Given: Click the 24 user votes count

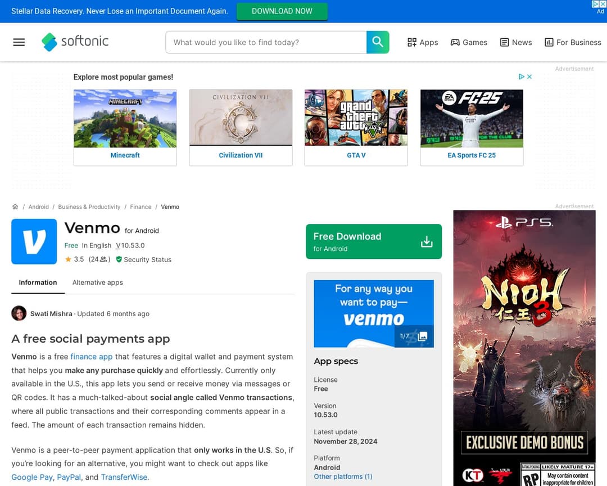Looking at the screenshot, I should coord(99,259).
